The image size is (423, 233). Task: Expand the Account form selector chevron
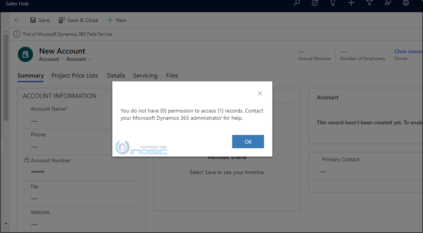90,59
